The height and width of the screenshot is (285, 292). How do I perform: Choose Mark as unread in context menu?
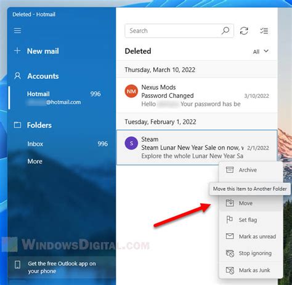tap(251, 236)
